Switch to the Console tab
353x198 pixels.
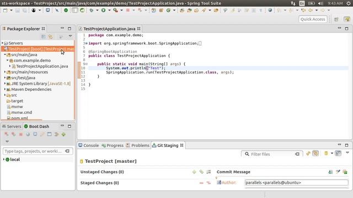[89, 145]
